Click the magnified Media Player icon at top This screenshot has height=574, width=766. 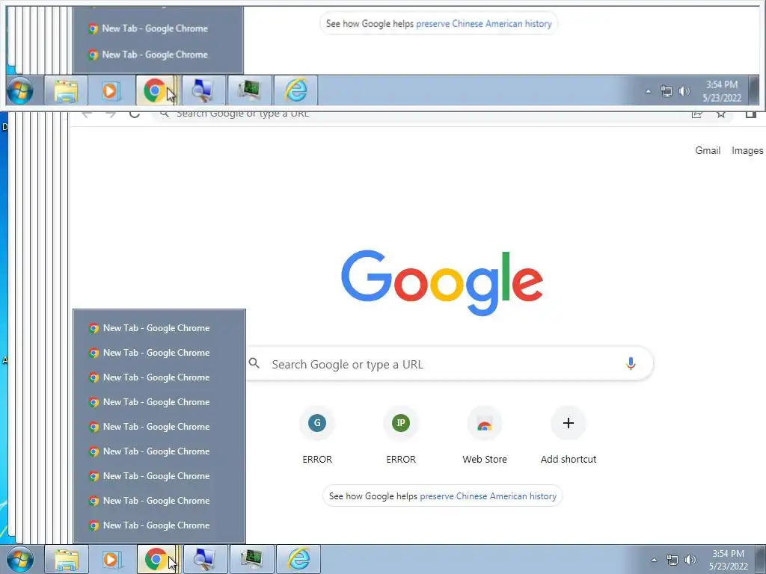tap(111, 90)
